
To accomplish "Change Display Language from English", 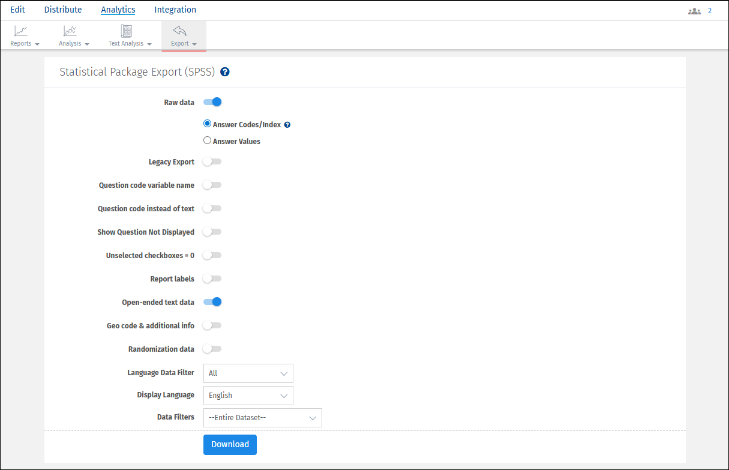I will [248, 395].
